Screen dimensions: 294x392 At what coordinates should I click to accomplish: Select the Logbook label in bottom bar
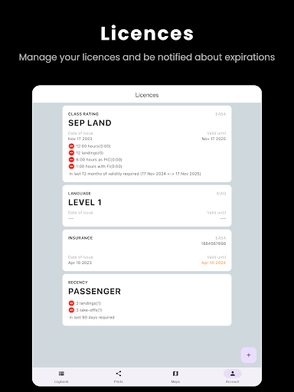point(61,381)
